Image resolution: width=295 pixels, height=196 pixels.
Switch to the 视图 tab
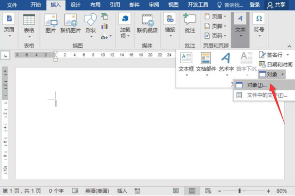pos(173,5)
